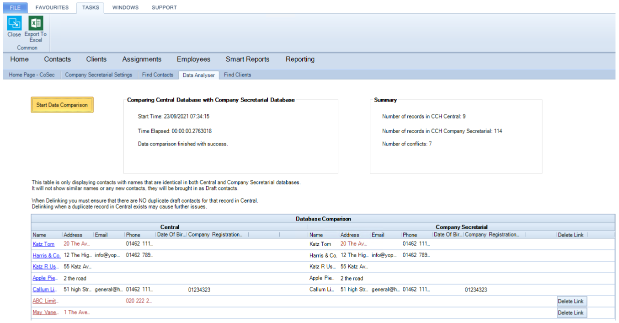The width and height of the screenshot is (619, 323).
Task: Click the Company Secretarial Name column header
Action: pyautogui.click(x=324, y=235)
